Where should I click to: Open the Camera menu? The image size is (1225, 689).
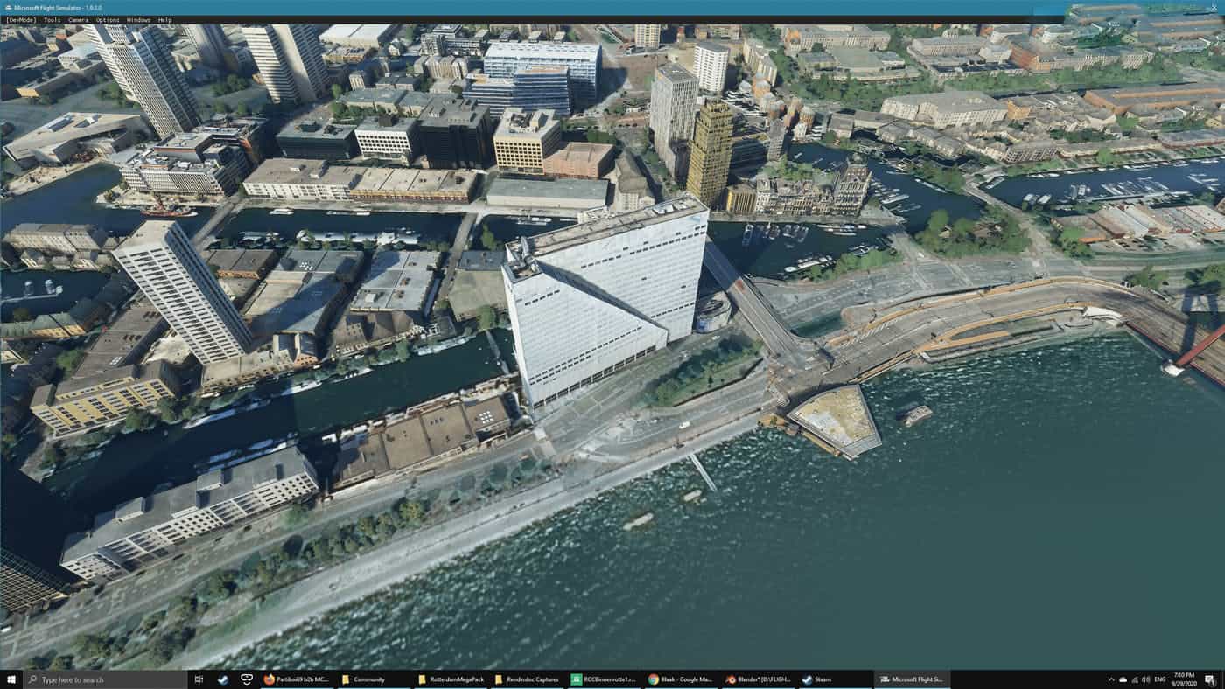(x=78, y=19)
